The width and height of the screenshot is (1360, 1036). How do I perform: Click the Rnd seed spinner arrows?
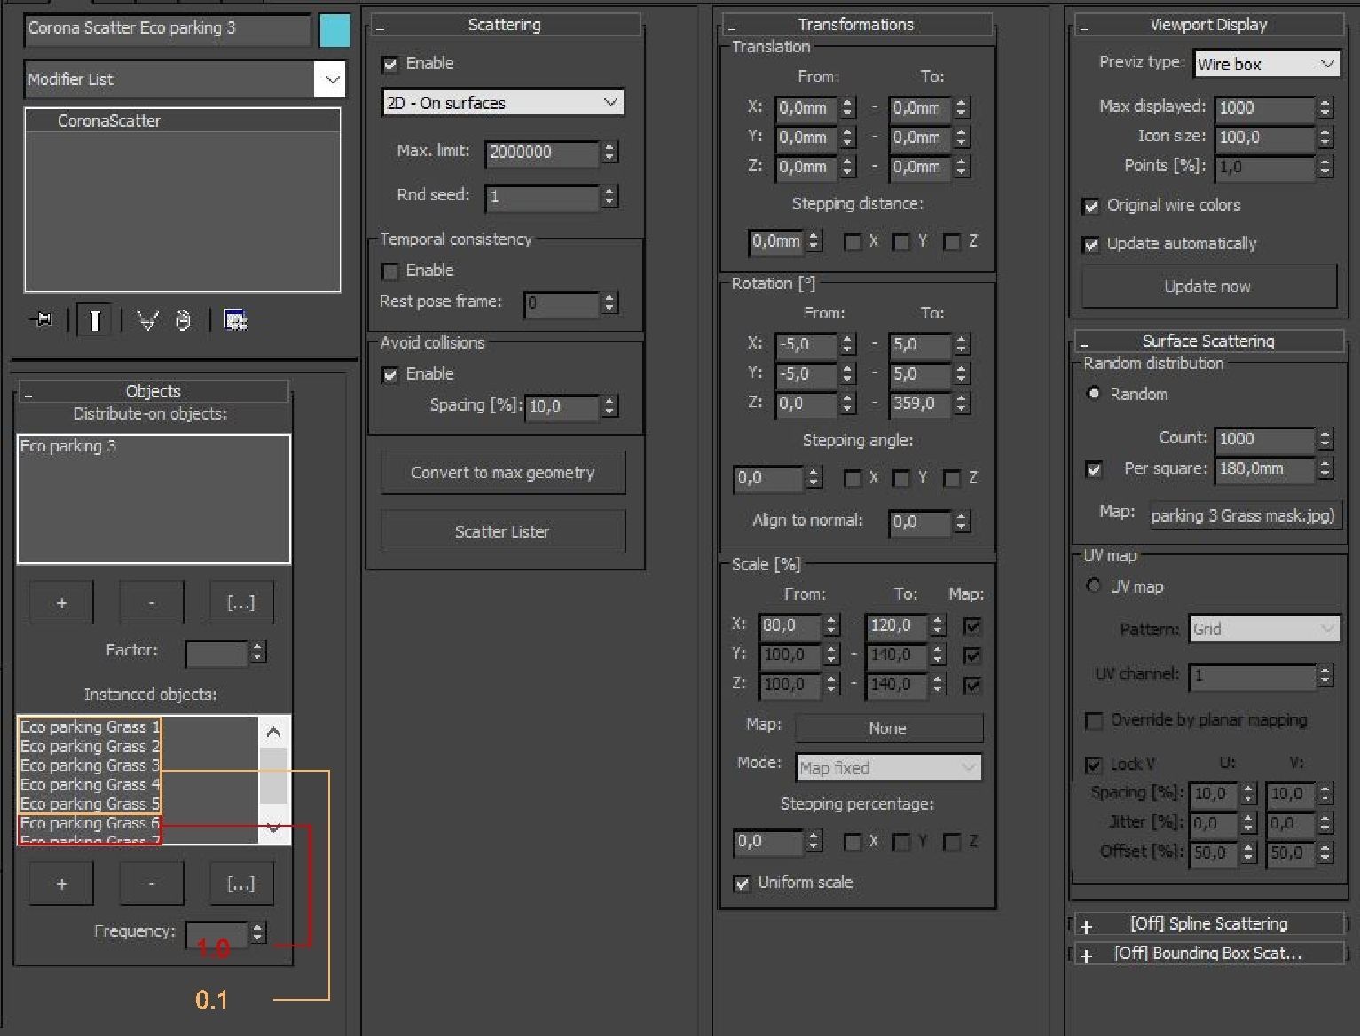(x=609, y=197)
